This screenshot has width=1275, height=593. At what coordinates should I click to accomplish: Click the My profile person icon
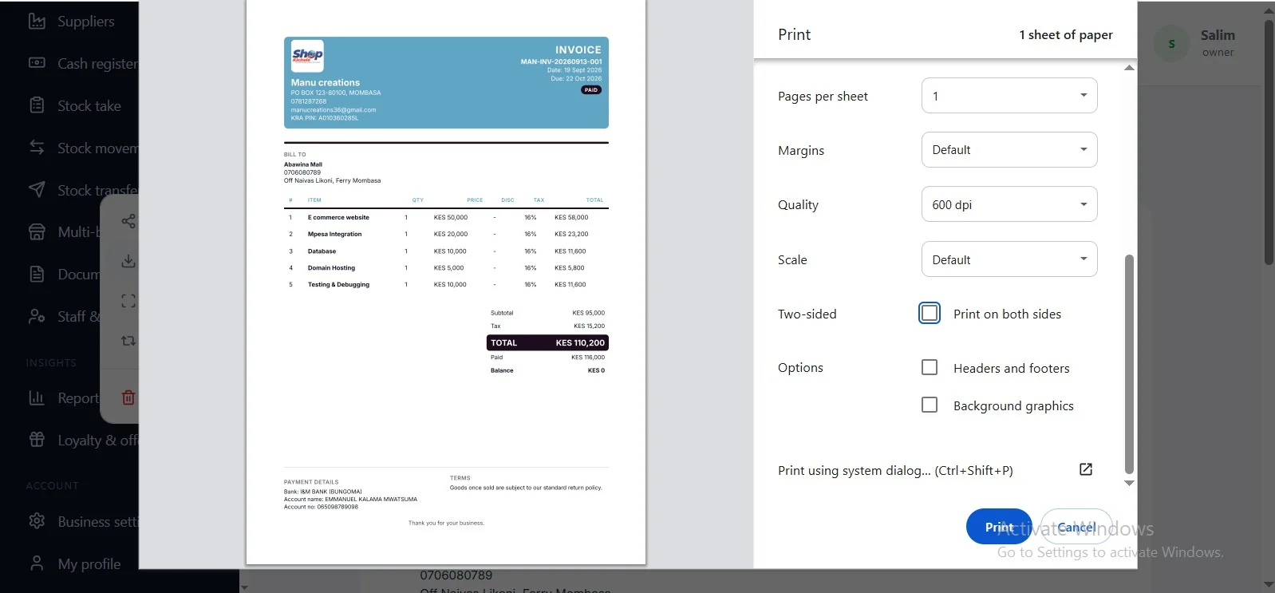[x=37, y=563]
